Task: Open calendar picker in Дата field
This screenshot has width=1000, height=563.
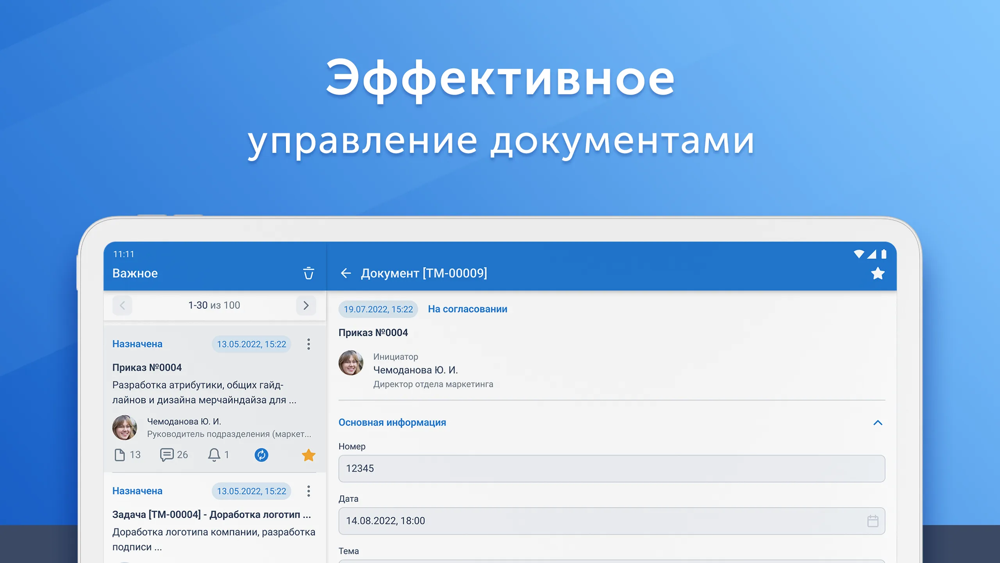Action: pyautogui.click(x=873, y=521)
